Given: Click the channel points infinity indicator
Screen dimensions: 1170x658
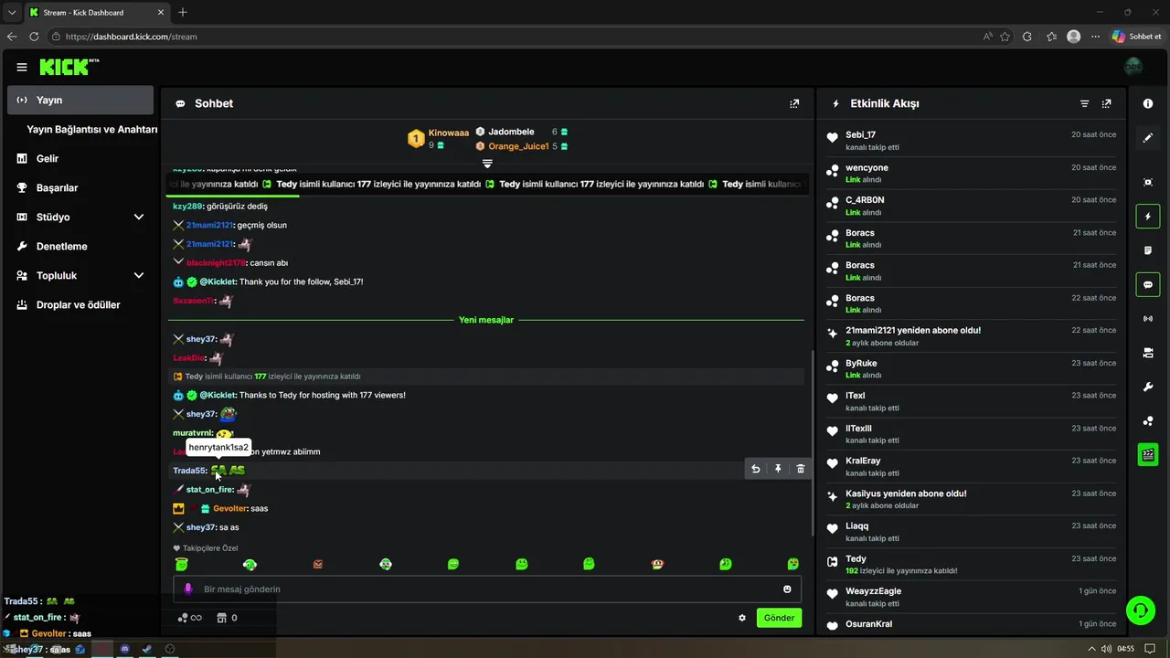Looking at the screenshot, I should coord(190,618).
